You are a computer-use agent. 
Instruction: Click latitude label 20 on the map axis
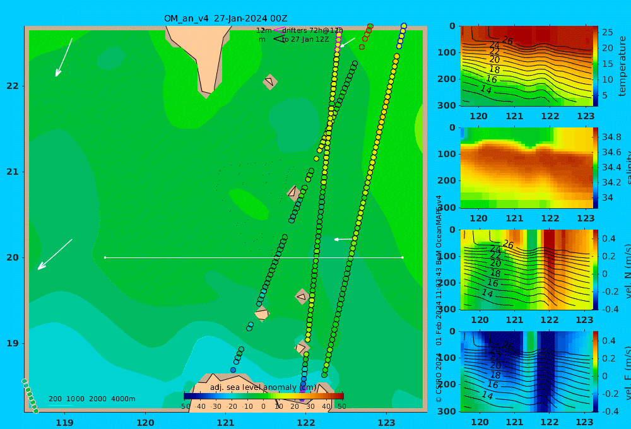[13, 257]
